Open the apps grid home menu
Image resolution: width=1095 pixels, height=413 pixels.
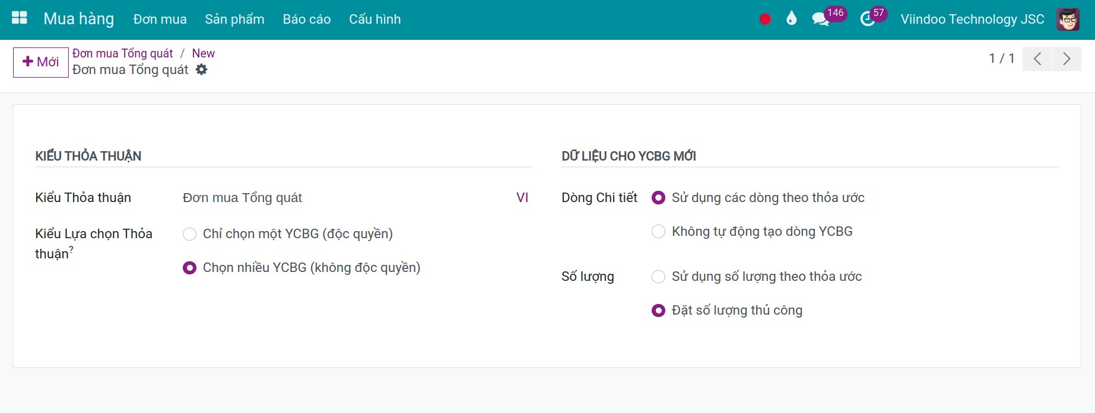(20, 18)
